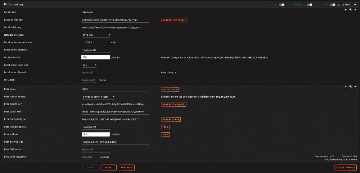This screenshot has width=360, height=173.
Task: Click the peer network remark text
Action: coord(198,97)
